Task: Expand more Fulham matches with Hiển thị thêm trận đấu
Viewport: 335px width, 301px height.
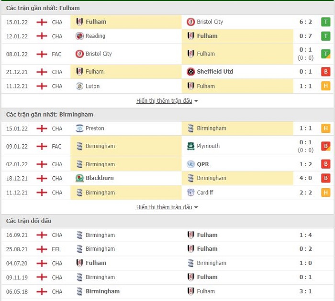Action: point(164,101)
